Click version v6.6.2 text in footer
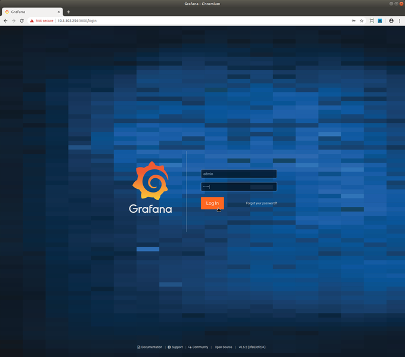This screenshot has height=357, width=405. 252,347
